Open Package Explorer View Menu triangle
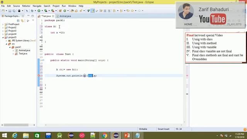Viewport: 247px width, 139px height. point(33,20)
